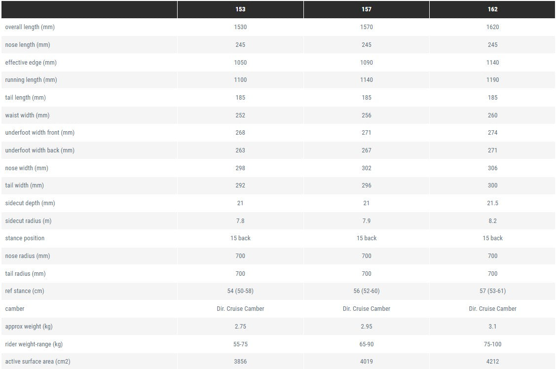Viewport: 556px width, 369px height.
Task: Select the camber row label
Action: 15,309
